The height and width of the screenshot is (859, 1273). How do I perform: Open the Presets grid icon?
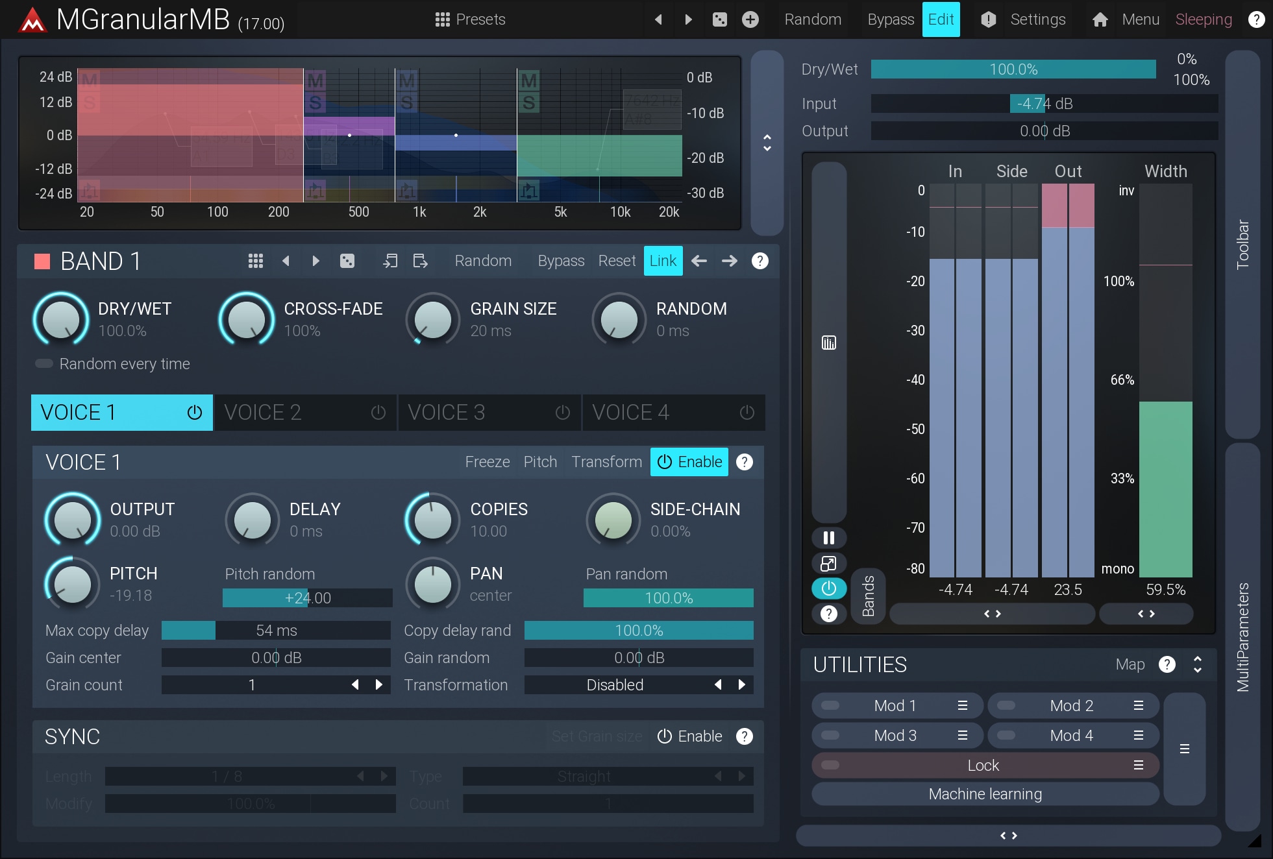[442, 19]
